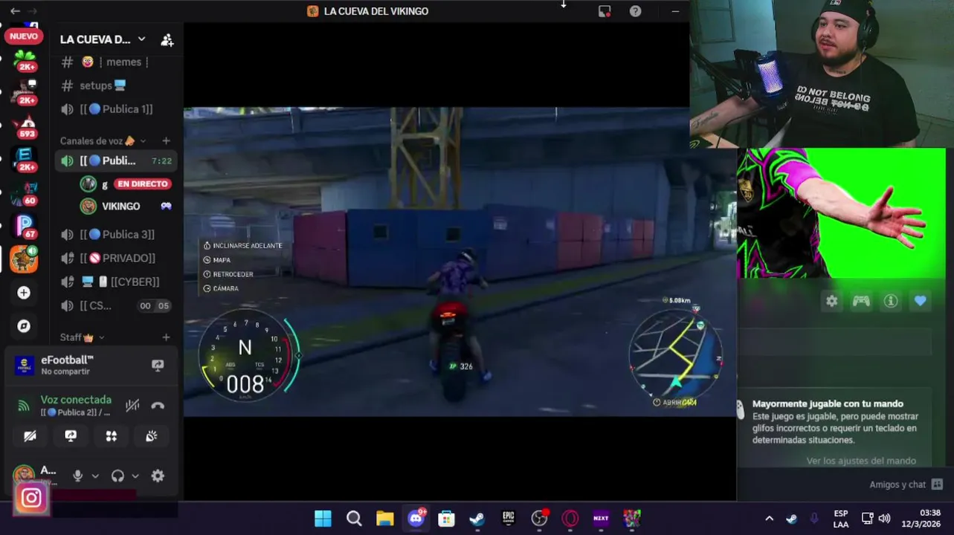Open Microsoft Store from taskbar
This screenshot has height=535, width=954.
click(446, 518)
